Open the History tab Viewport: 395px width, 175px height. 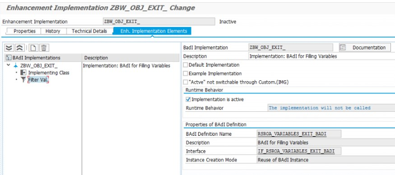tap(53, 31)
